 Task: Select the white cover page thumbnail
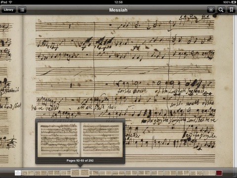(x=18, y=173)
